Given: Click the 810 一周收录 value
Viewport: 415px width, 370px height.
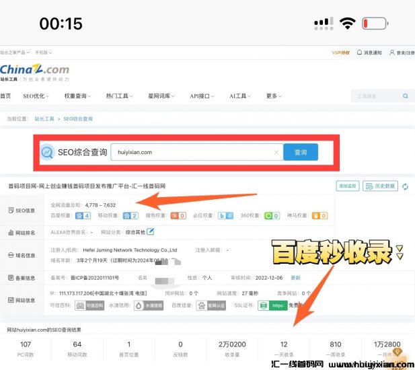Looking at the screenshot, I should [336, 344].
